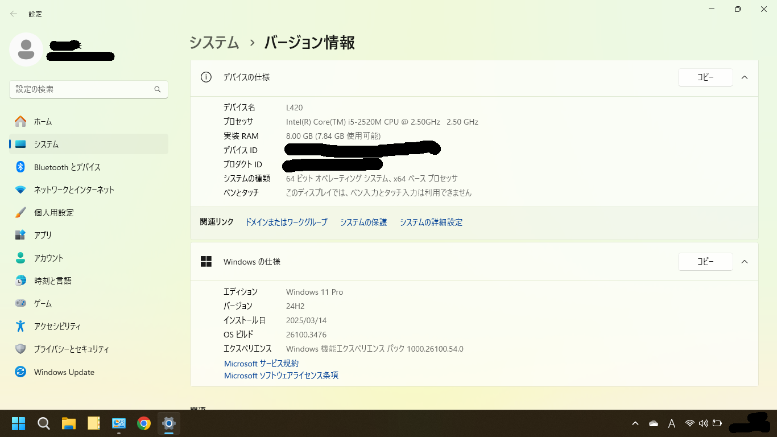The image size is (777, 437).
Task: Open システムの保護 link
Action: 363,222
